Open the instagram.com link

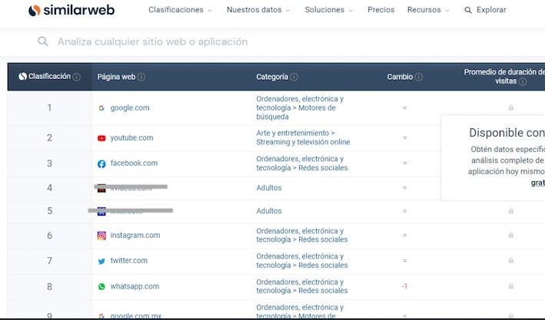pyautogui.click(x=135, y=236)
